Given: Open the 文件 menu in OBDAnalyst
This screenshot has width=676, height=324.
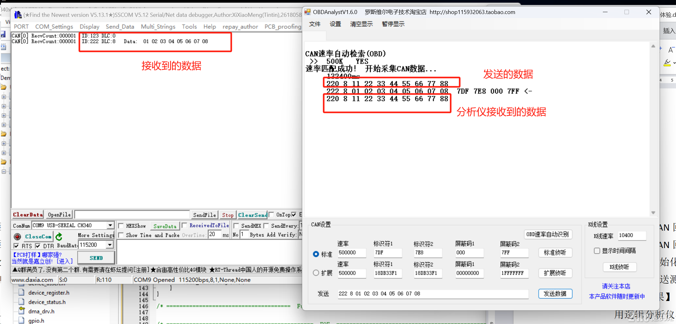Looking at the screenshot, I should pos(315,24).
